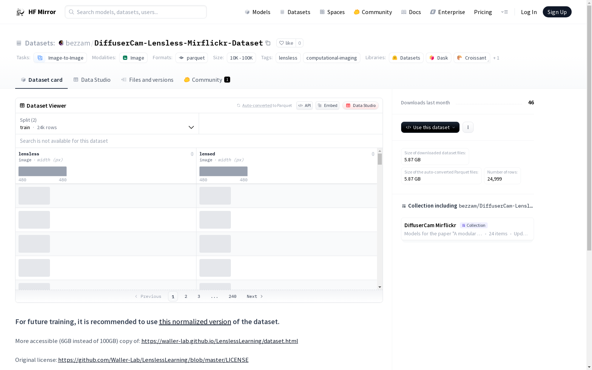
Task: Copy dataset name with the copy icon
Action: (x=268, y=43)
